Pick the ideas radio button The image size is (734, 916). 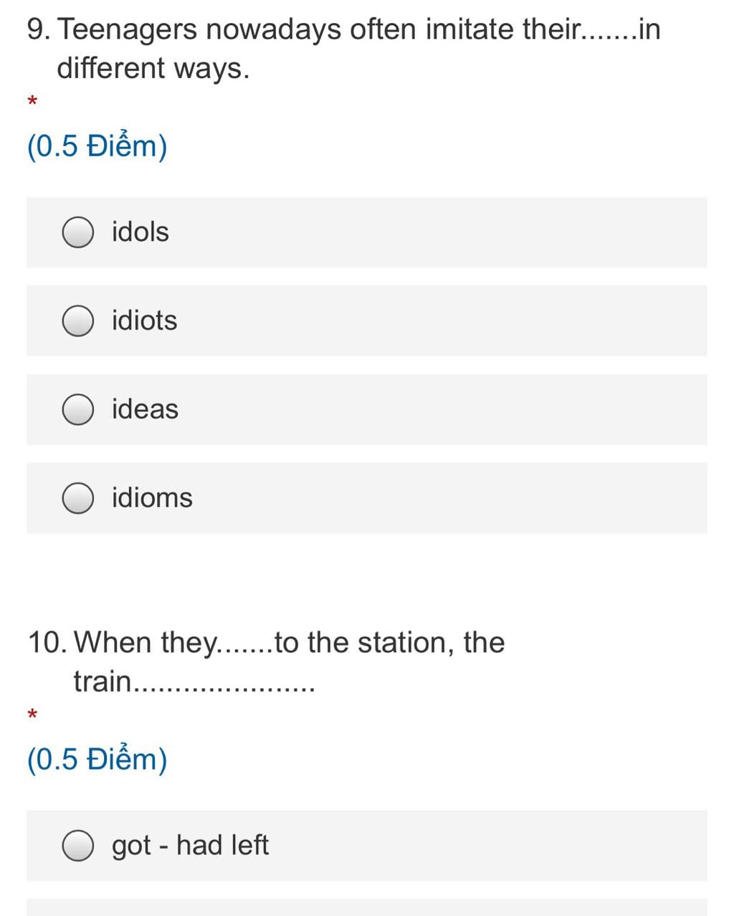tap(77, 409)
